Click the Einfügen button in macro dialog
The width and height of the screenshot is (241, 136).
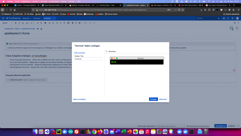pos(153,99)
